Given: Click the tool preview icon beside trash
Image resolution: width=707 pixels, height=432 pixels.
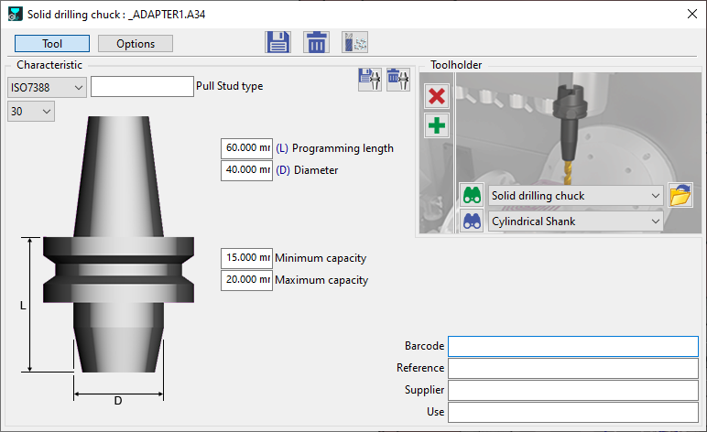Looking at the screenshot, I should [354, 43].
